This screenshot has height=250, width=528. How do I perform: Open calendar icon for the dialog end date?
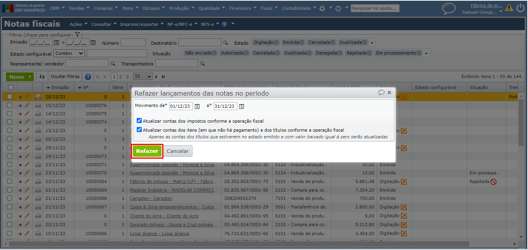pos(242,106)
